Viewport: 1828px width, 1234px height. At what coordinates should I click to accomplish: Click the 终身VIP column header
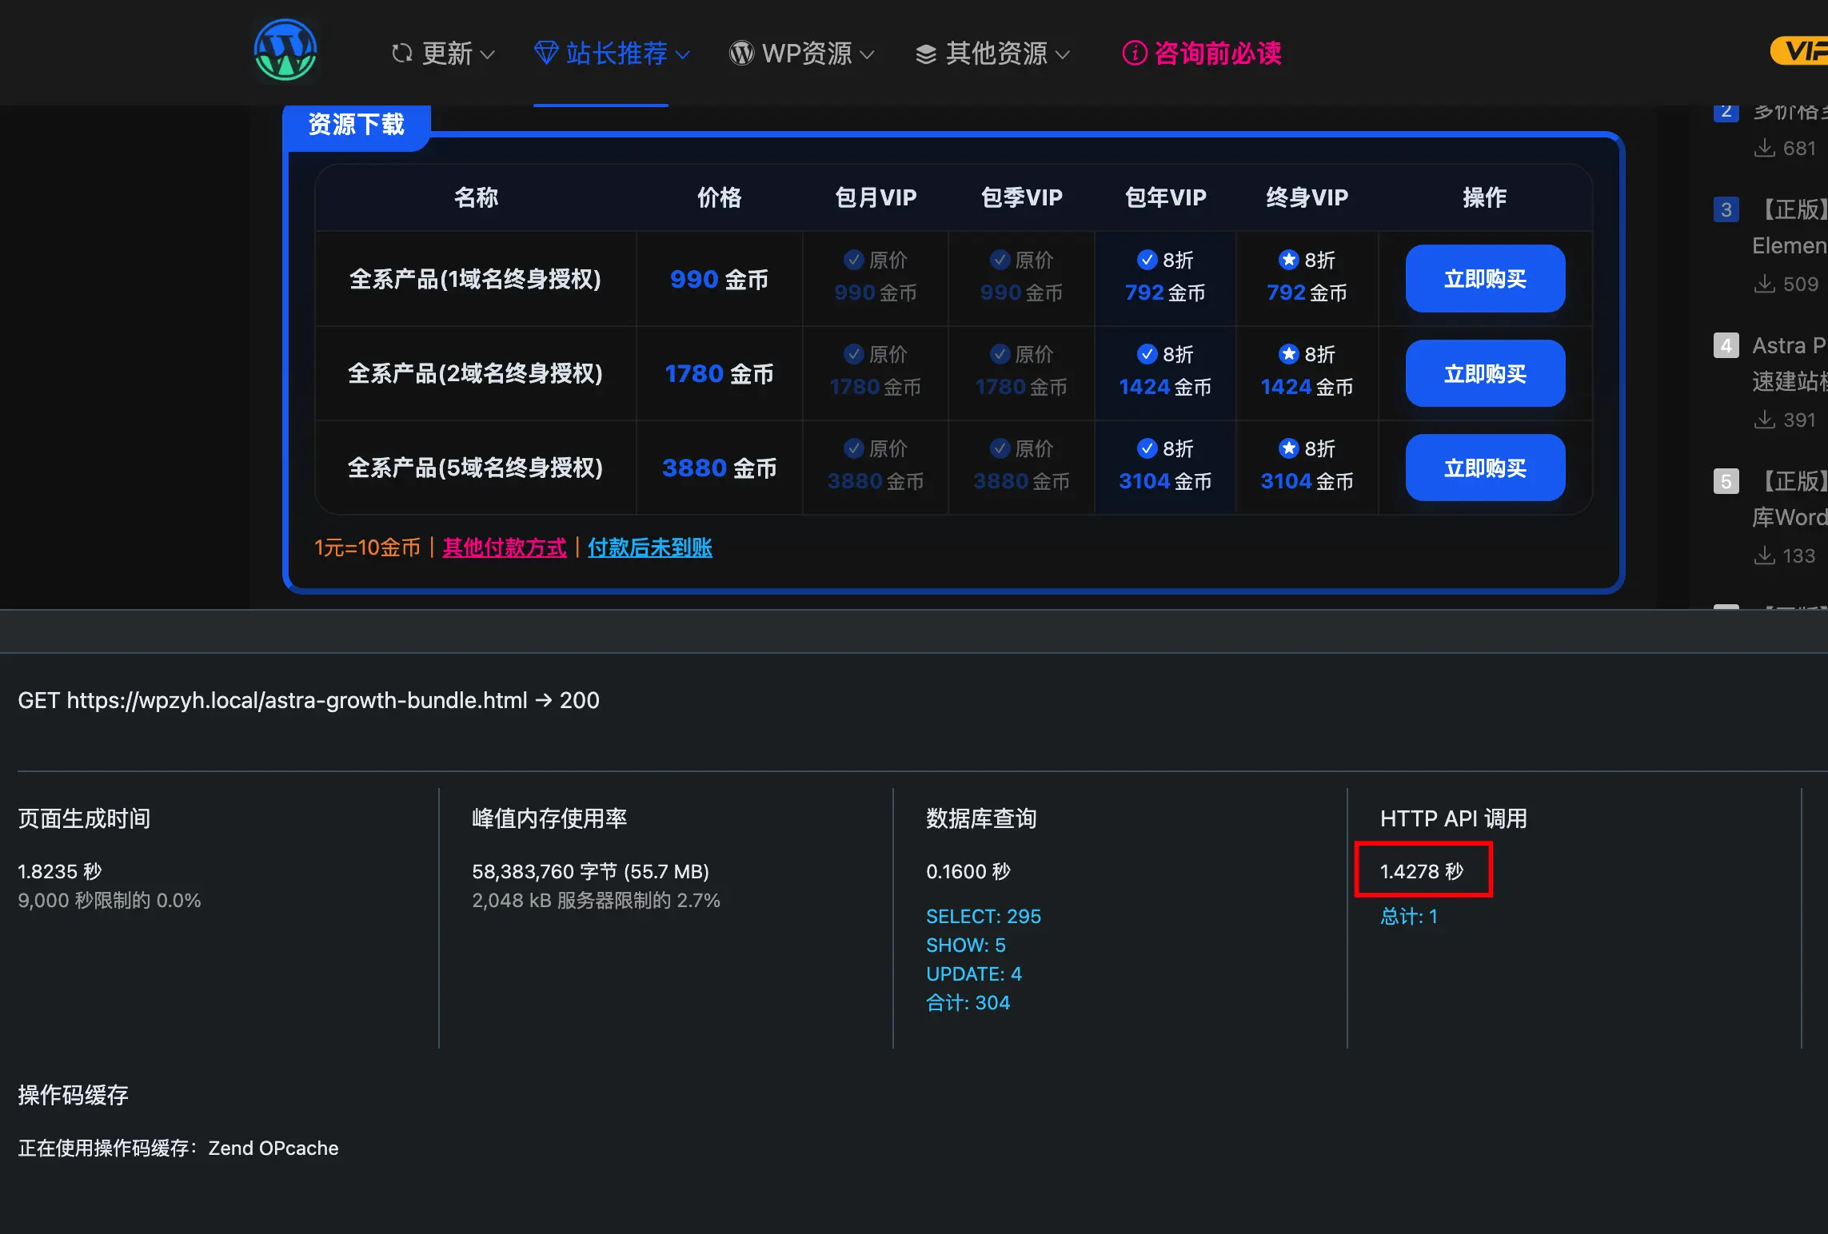tap(1307, 197)
